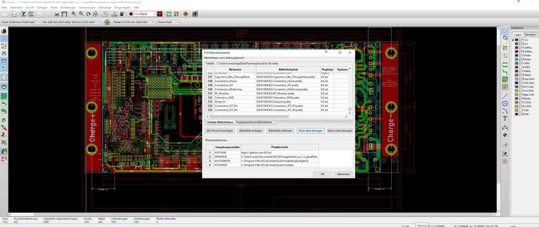Toggle track autorouting mode icon
The image size is (539, 227).
(176, 14)
